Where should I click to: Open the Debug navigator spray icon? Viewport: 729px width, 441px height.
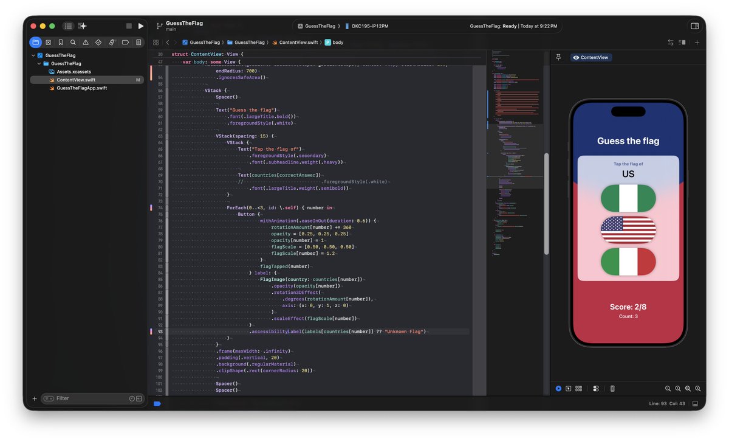point(112,43)
